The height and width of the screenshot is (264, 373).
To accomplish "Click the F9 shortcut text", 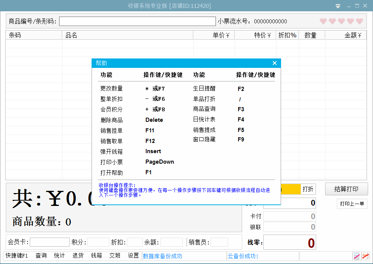I will point(241,139).
